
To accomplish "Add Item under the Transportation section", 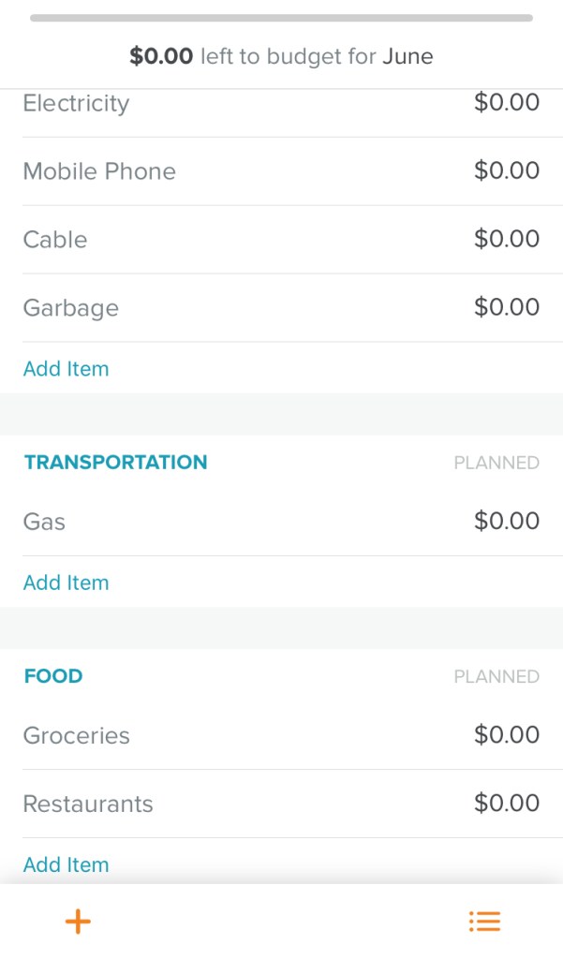I will (66, 583).
